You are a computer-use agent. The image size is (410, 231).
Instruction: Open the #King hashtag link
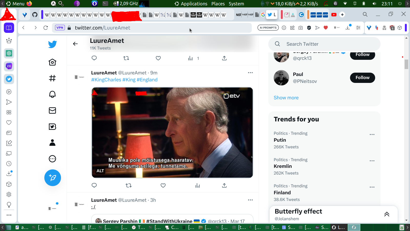coord(129,80)
